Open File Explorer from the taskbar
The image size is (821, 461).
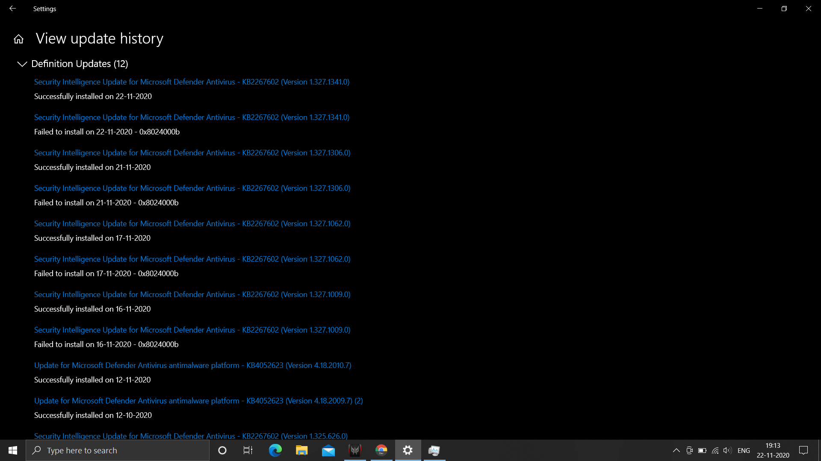pos(301,450)
